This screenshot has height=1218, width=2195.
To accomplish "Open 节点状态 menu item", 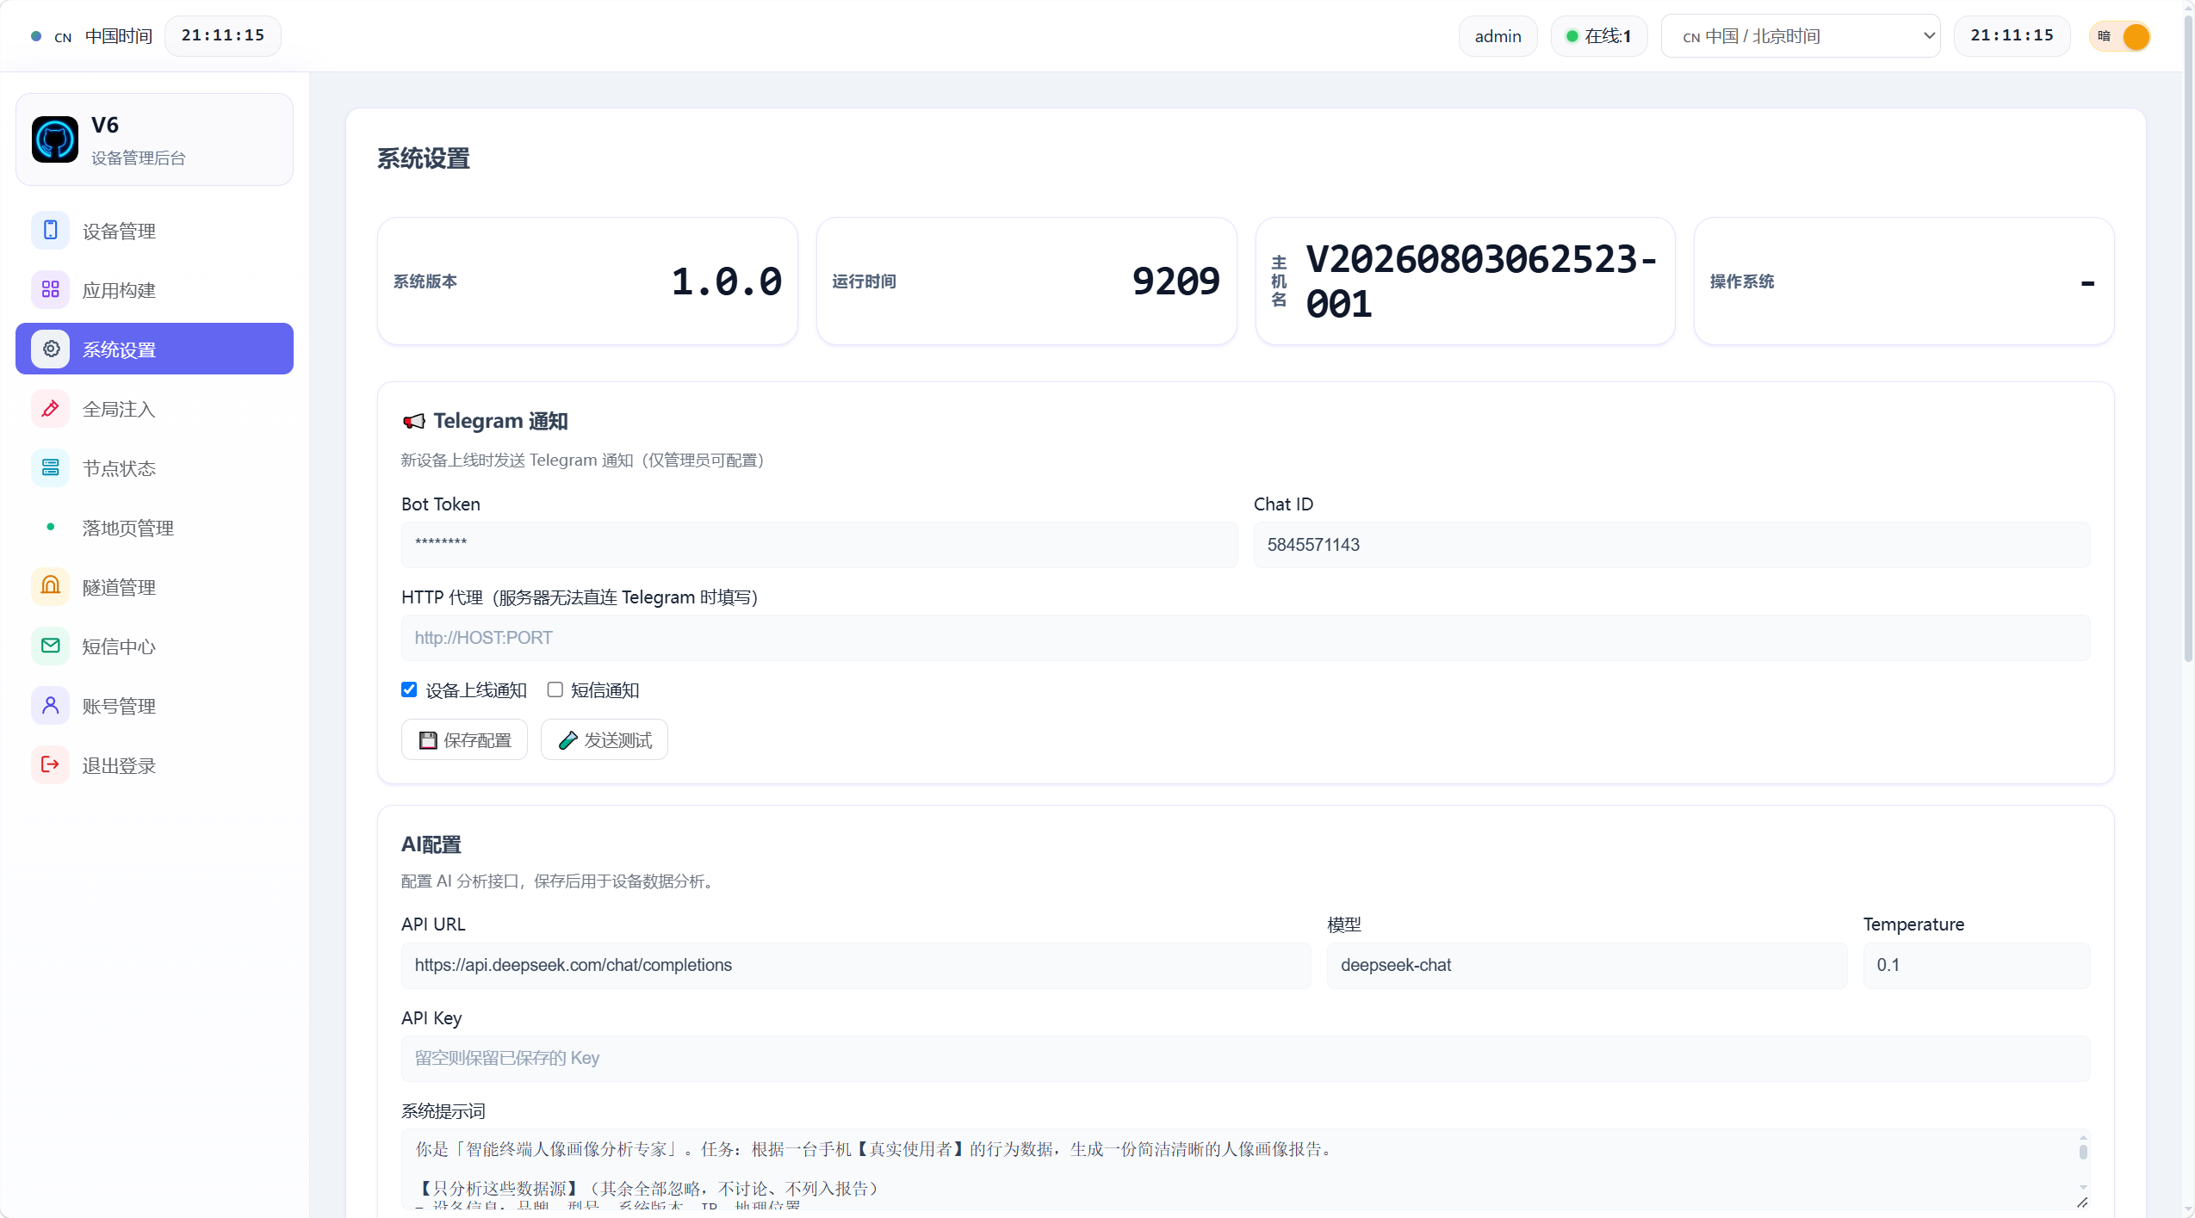I will click(x=154, y=468).
